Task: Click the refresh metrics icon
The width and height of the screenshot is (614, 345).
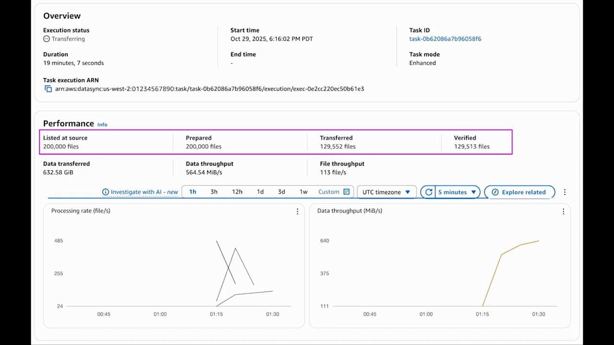Action: pyautogui.click(x=429, y=192)
